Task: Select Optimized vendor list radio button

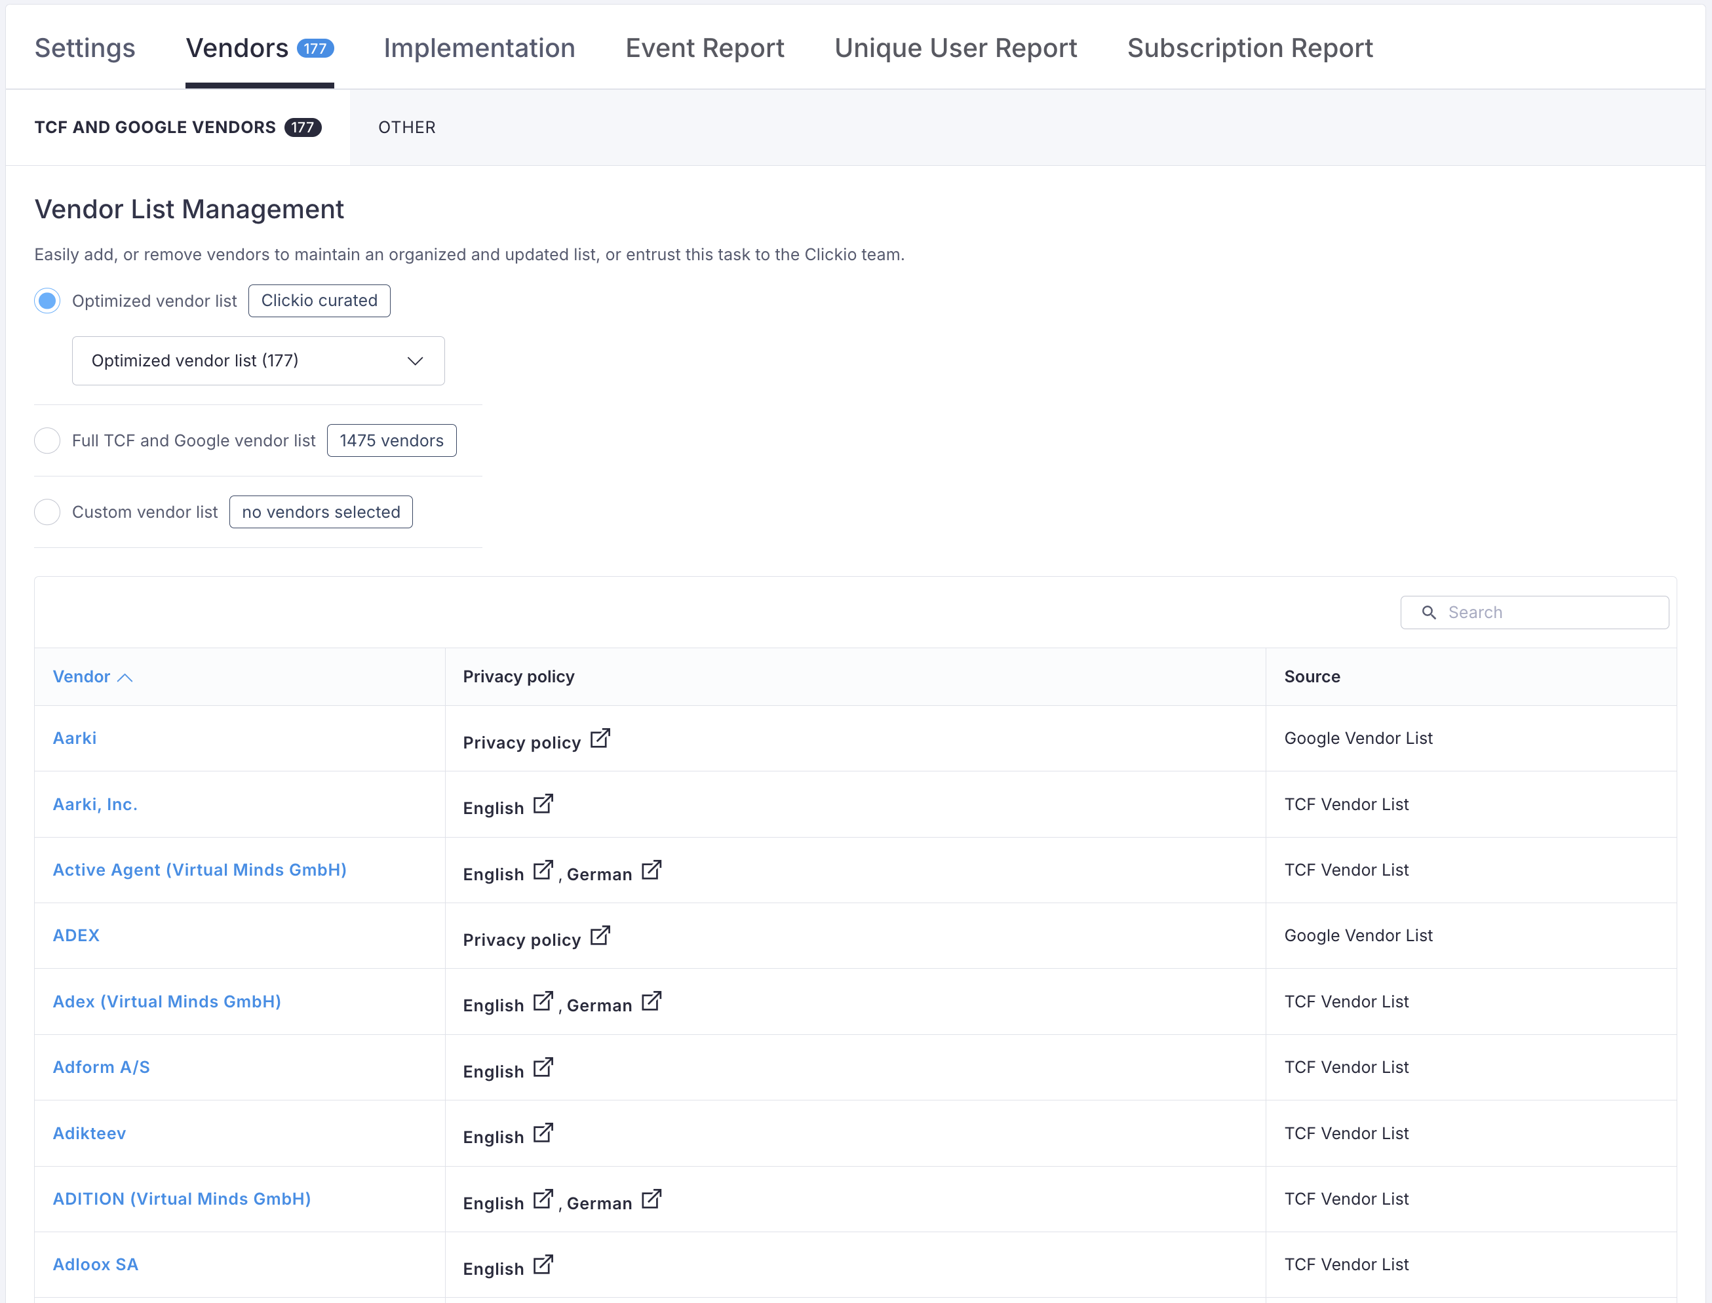Action: [47, 301]
